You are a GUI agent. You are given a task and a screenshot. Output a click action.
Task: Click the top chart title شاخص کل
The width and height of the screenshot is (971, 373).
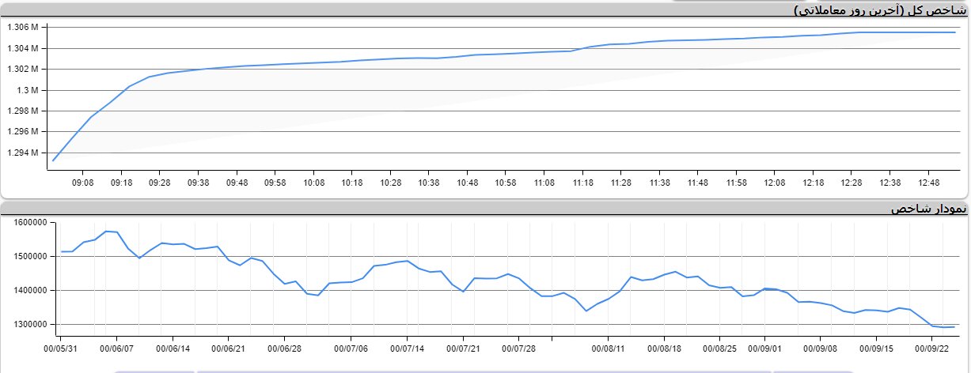pos(880,10)
